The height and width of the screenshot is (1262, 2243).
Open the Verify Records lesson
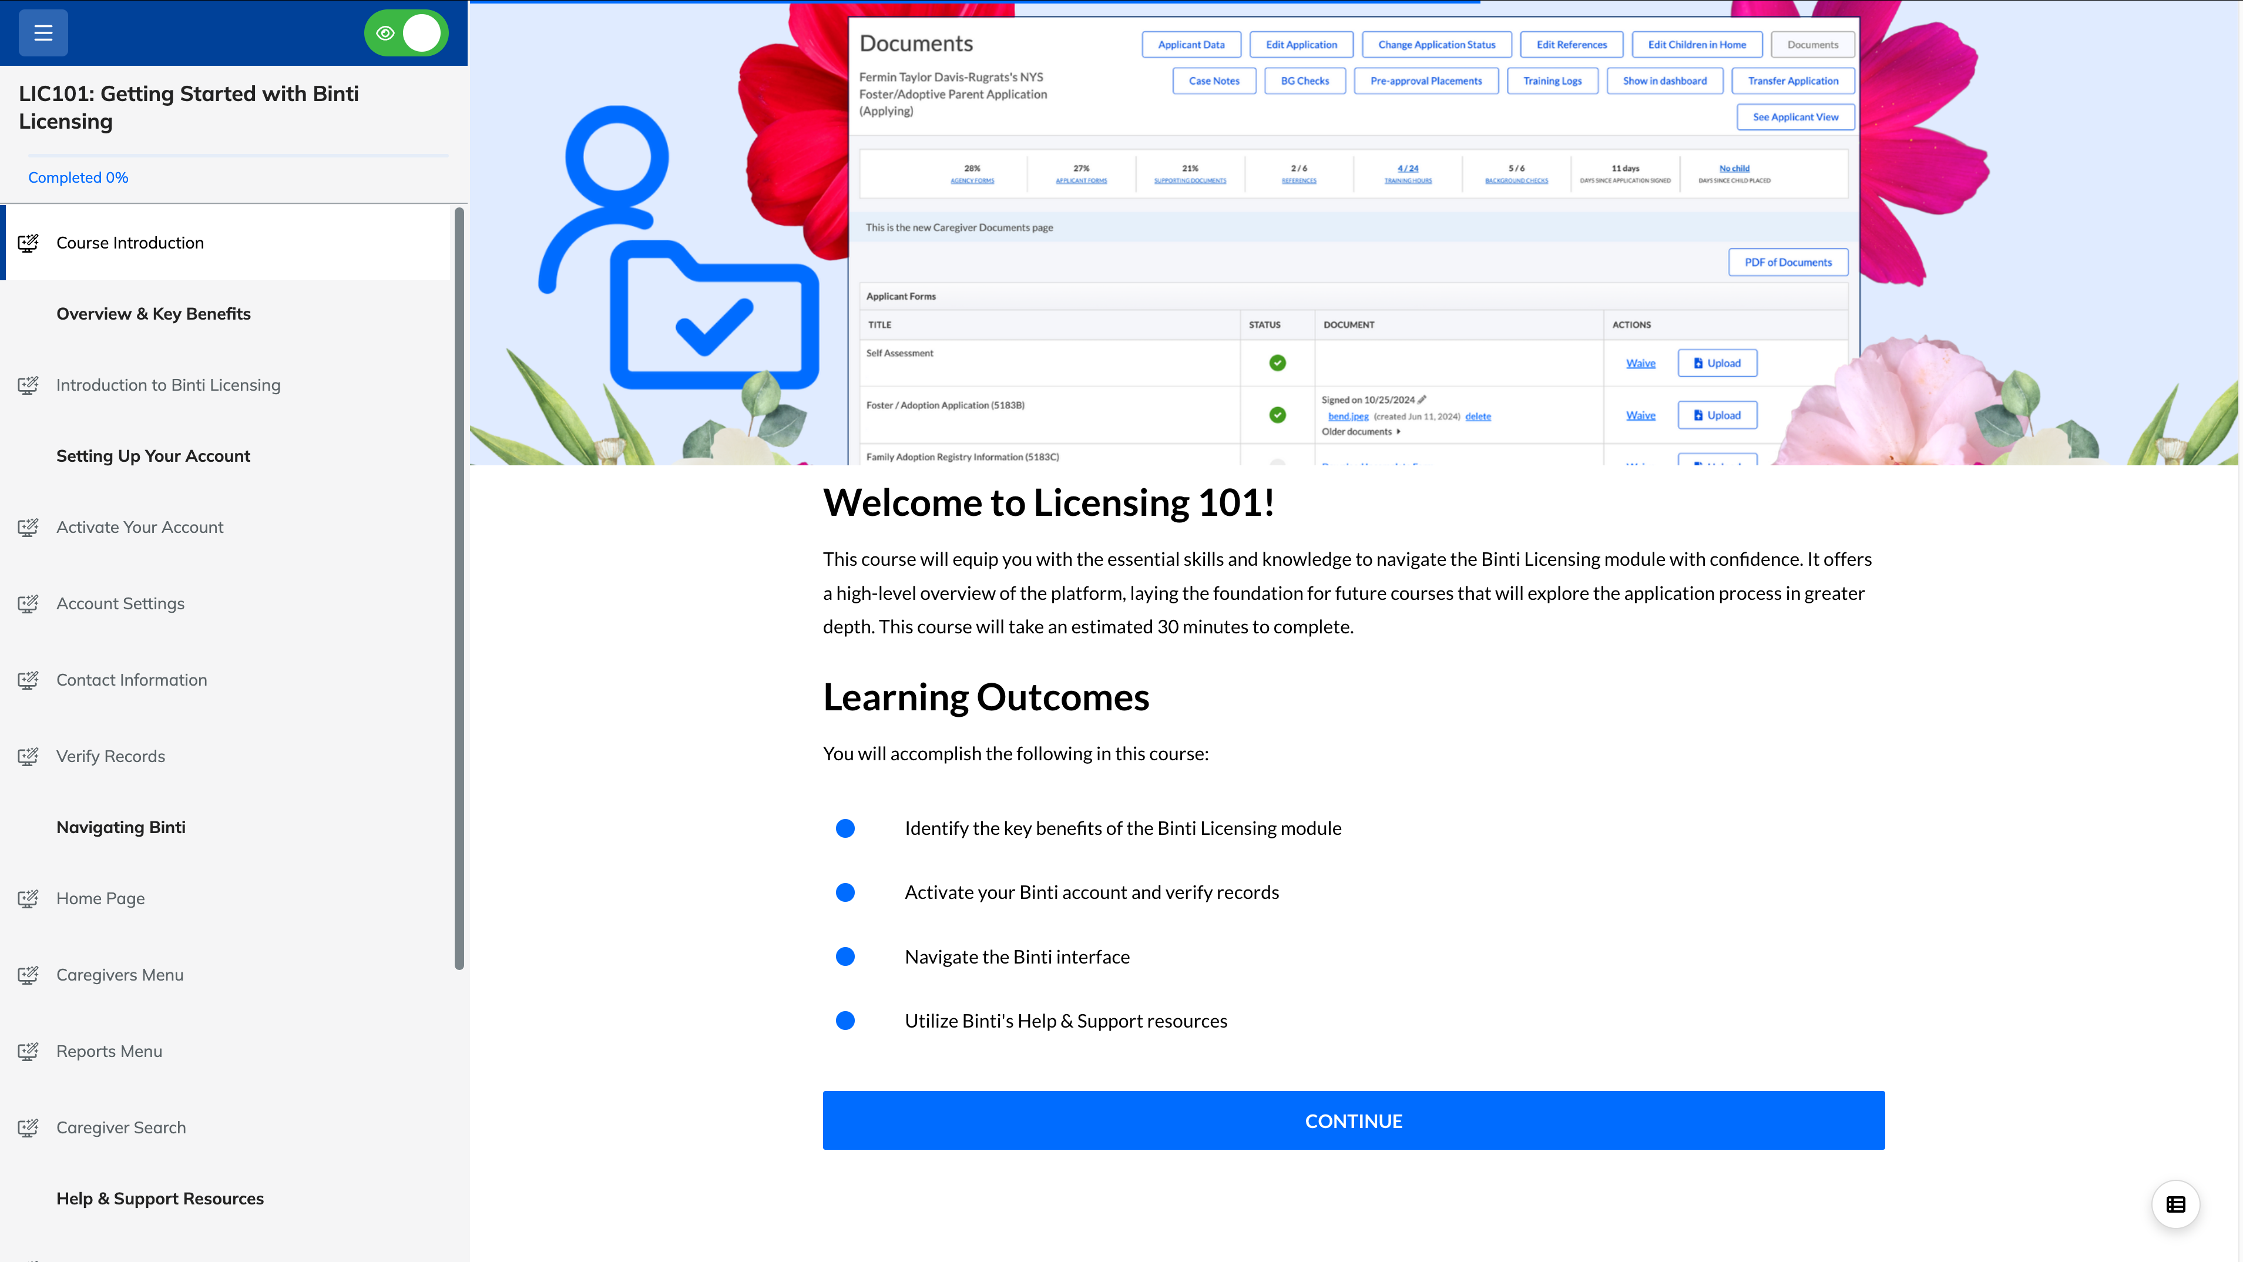226,756
